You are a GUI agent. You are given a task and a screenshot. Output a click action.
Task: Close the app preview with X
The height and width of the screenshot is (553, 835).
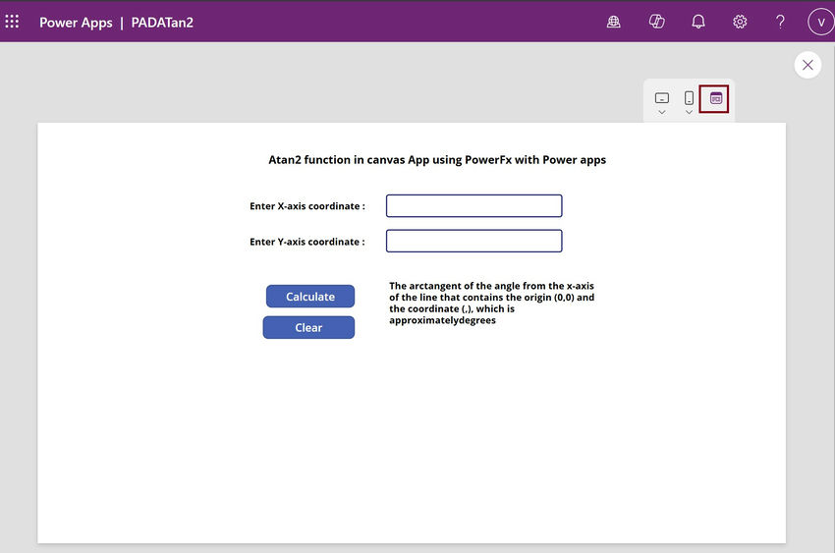pyautogui.click(x=807, y=65)
